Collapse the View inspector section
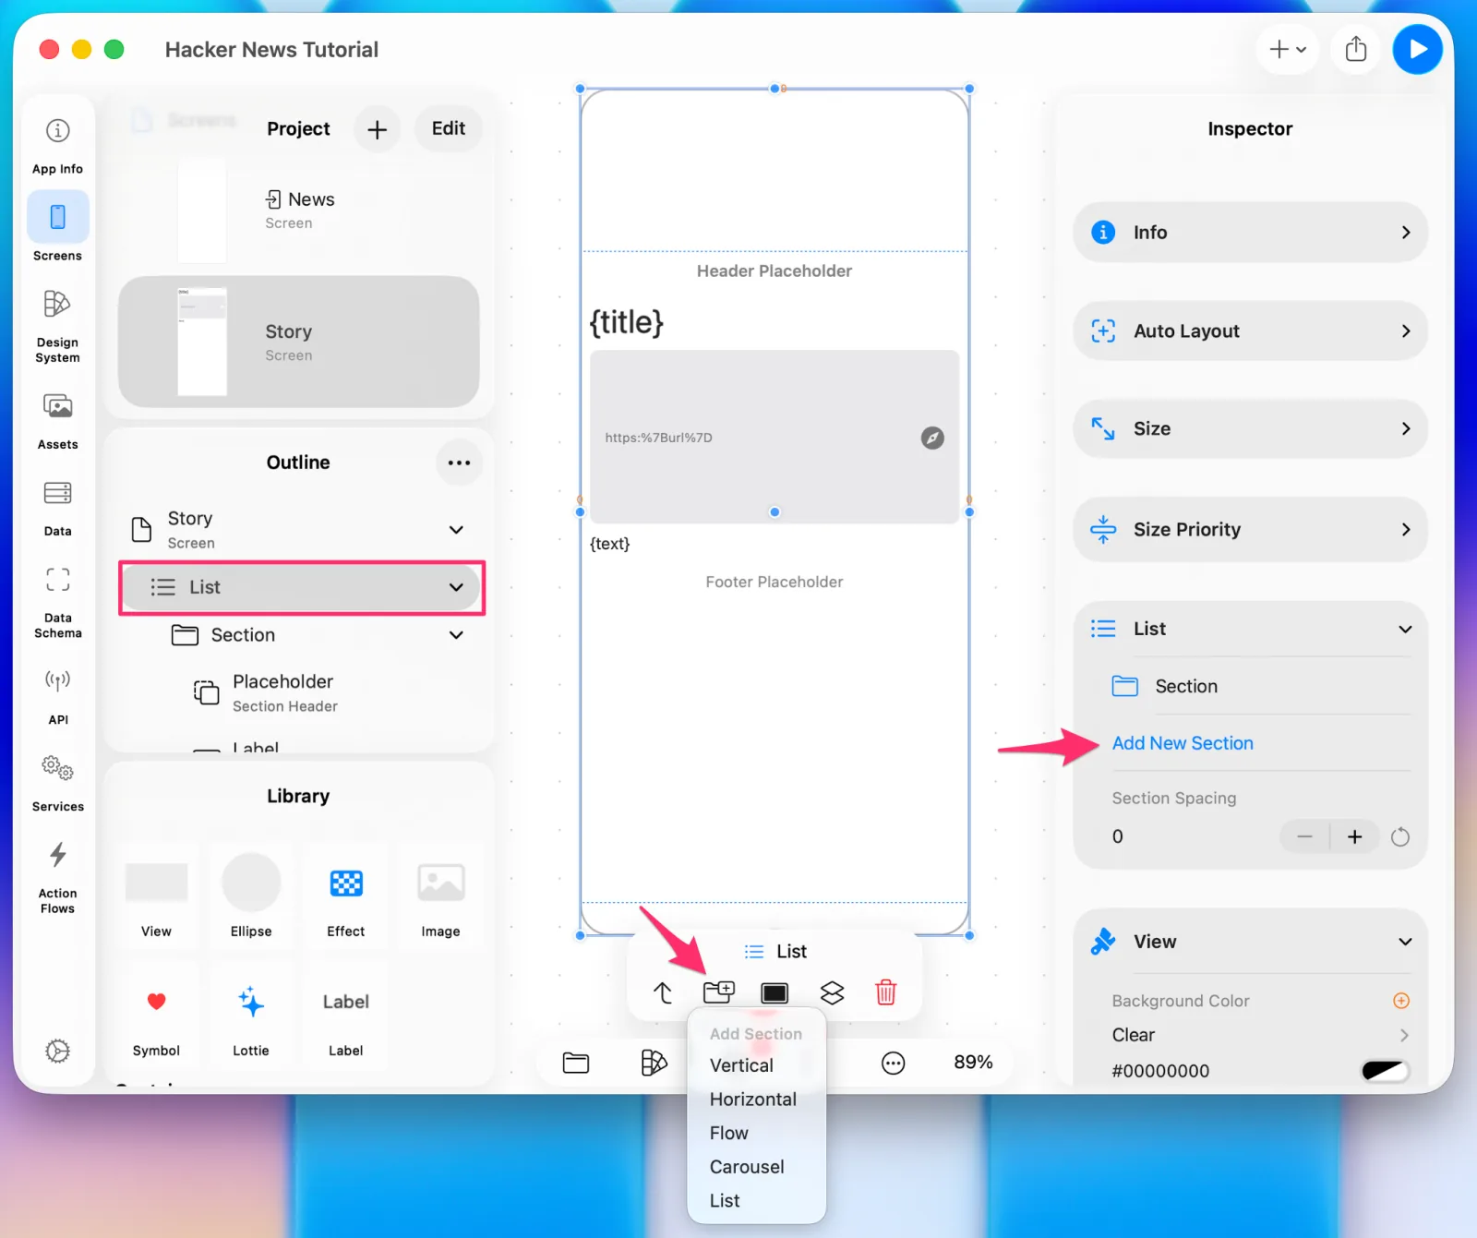 1405,942
